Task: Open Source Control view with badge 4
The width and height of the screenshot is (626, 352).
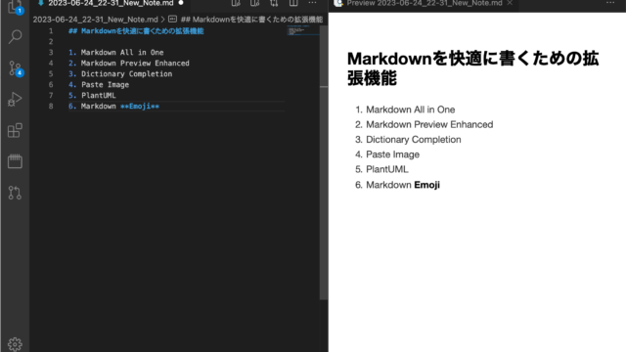Action: pyautogui.click(x=16, y=68)
